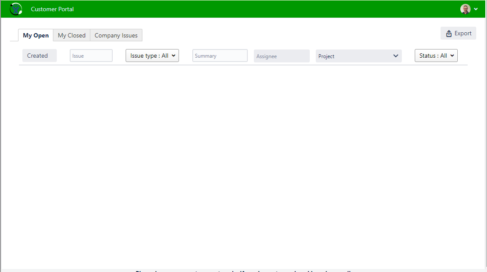This screenshot has width=487, height=272.
Task: Switch to the My Open tab
Action: pos(36,35)
